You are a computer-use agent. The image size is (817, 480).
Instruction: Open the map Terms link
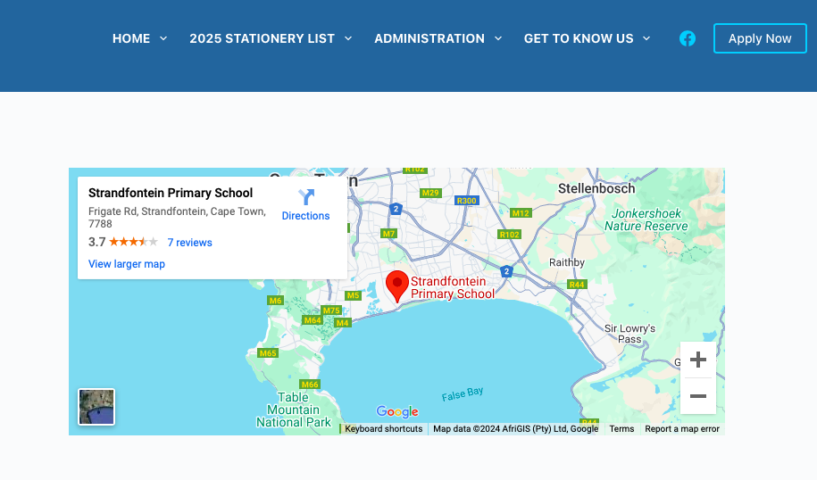[x=621, y=429]
